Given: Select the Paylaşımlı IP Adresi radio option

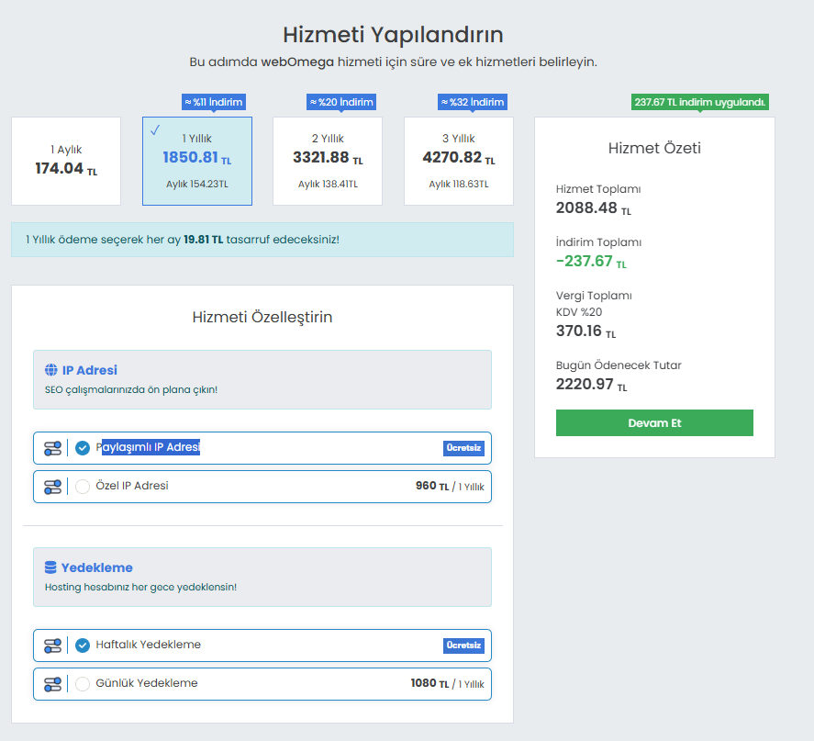Looking at the screenshot, I should click(x=83, y=447).
